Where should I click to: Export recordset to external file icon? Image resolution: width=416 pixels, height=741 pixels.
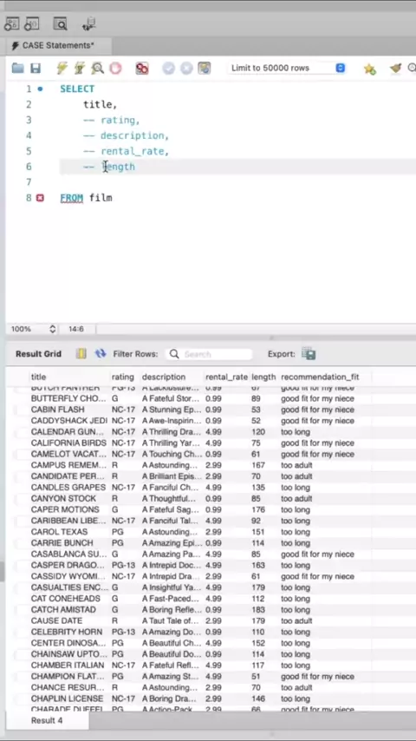309,354
